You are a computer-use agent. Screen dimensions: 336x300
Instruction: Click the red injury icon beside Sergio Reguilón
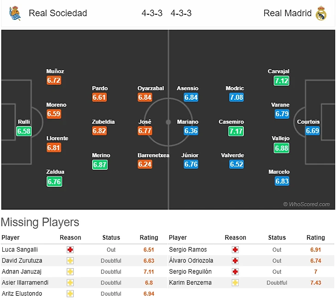[x=235, y=271]
